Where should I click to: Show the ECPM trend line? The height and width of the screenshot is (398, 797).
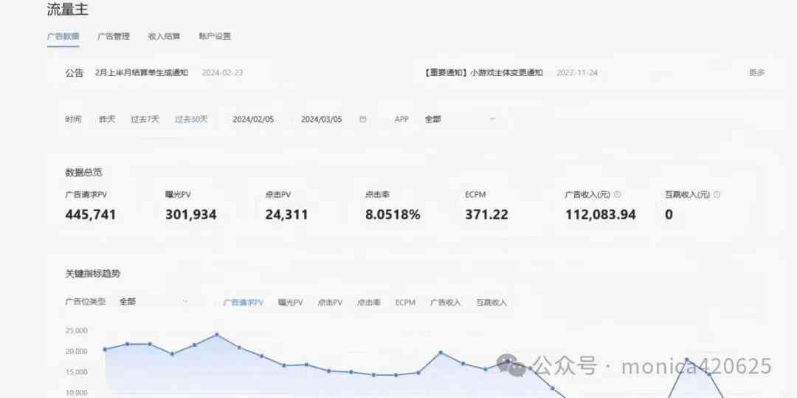pyautogui.click(x=405, y=303)
